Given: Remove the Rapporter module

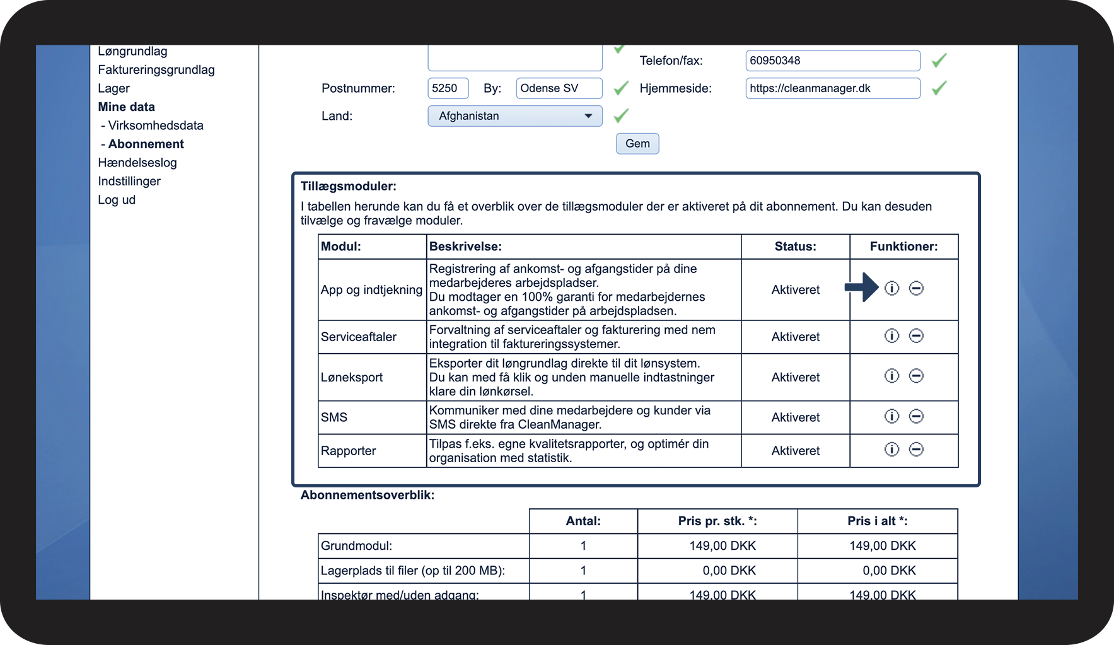Looking at the screenshot, I should point(916,450).
